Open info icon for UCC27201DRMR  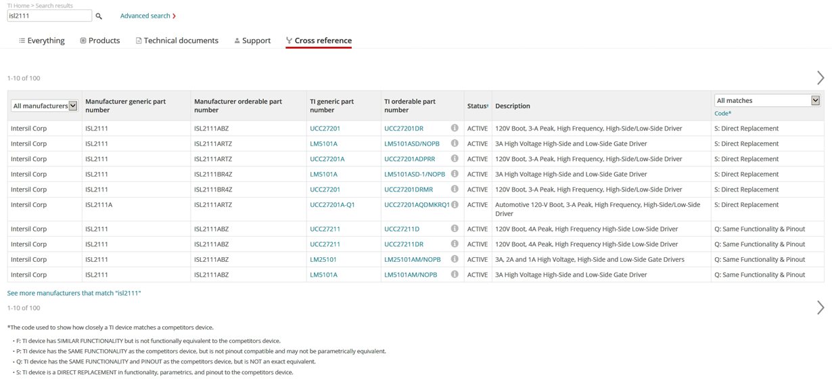point(455,189)
